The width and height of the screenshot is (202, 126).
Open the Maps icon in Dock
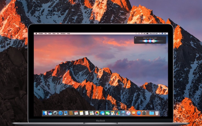coord(92,113)
